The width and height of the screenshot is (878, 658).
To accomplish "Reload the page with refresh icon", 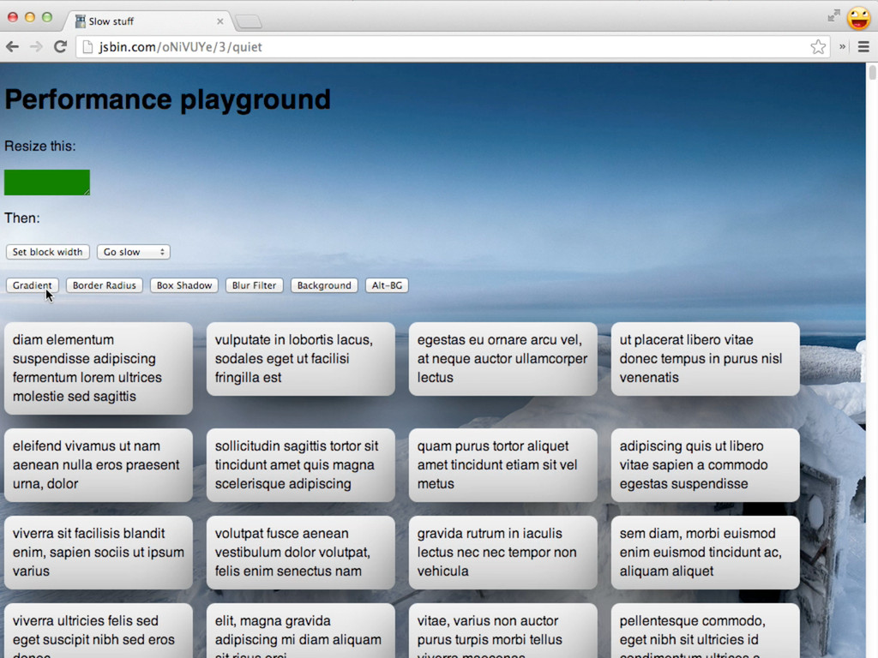I will (60, 47).
